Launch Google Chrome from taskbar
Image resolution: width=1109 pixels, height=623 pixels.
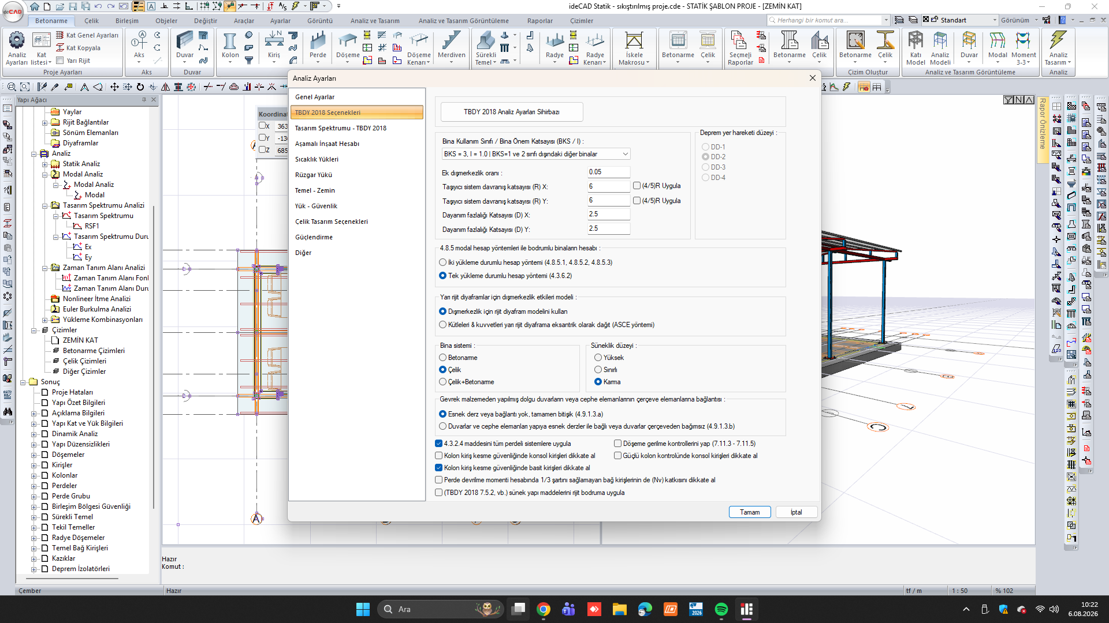pos(543,609)
